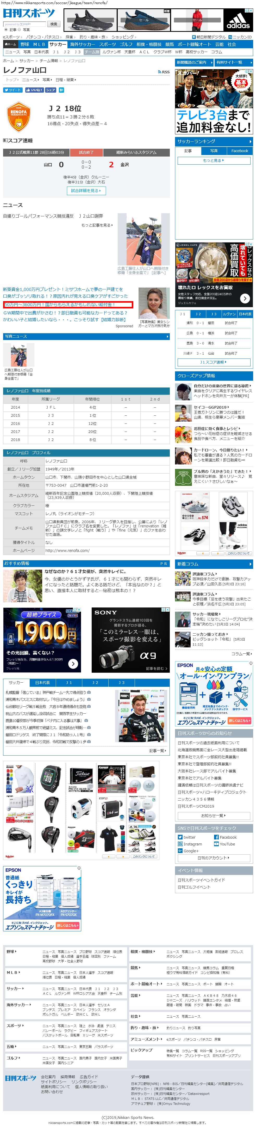
Task: Expand the 新着コラム section header arrow
Action: coord(250,564)
